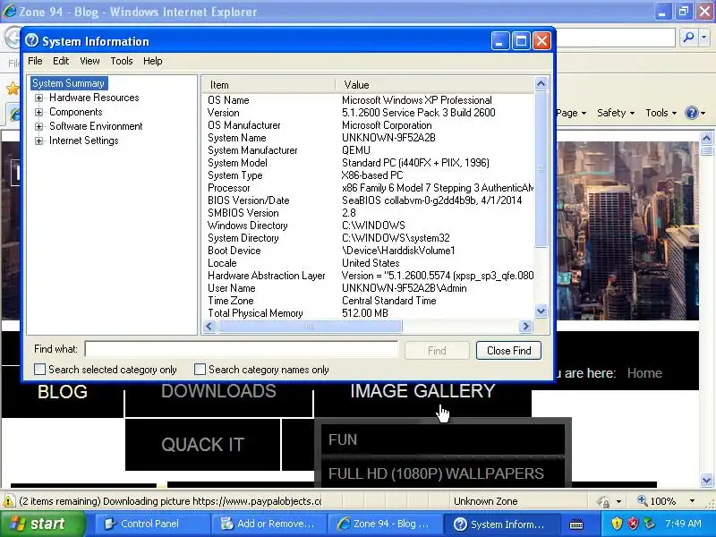716x537 pixels.
Task: Click the horizontal scroll right arrow
Action: (x=525, y=326)
